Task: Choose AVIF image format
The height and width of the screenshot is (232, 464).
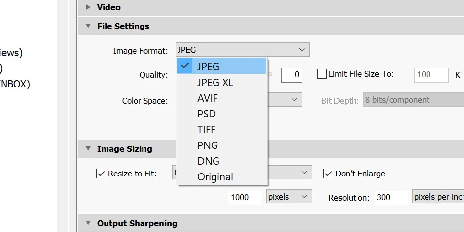Action: (x=221, y=98)
